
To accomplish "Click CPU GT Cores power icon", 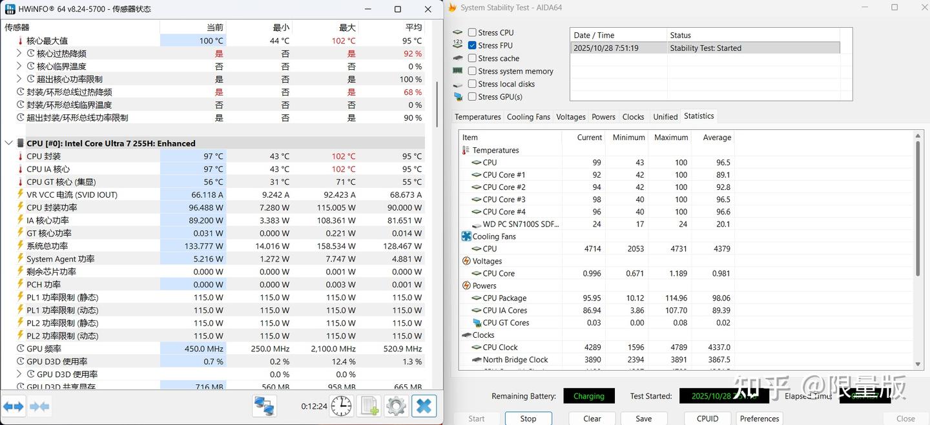I will [x=477, y=323].
